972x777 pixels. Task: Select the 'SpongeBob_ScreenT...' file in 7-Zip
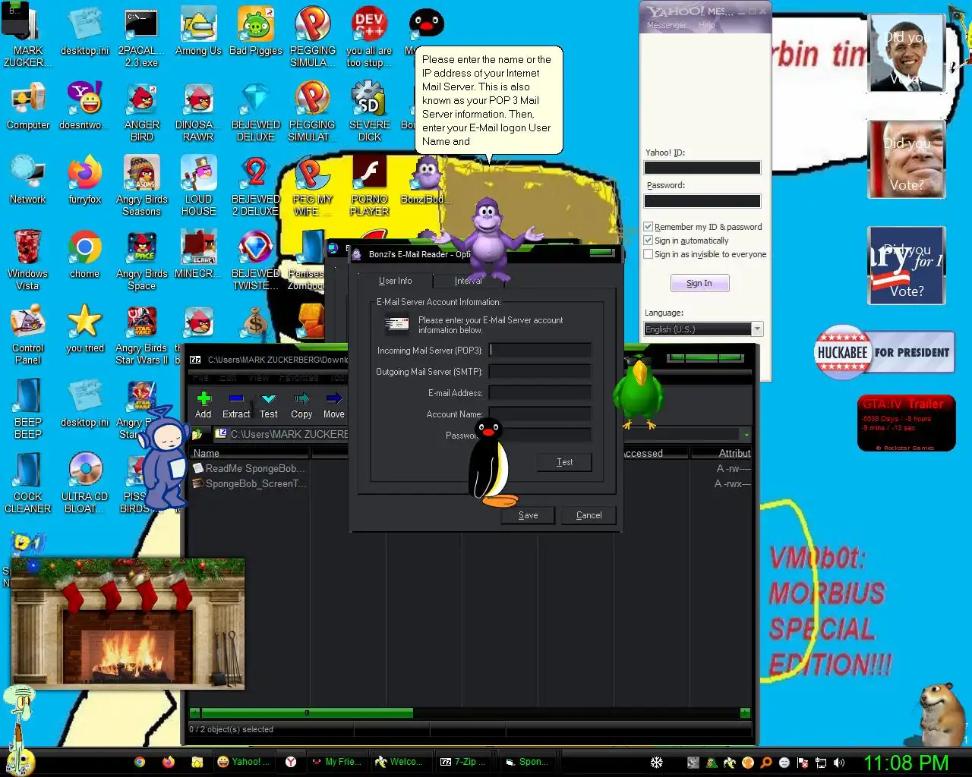(249, 483)
